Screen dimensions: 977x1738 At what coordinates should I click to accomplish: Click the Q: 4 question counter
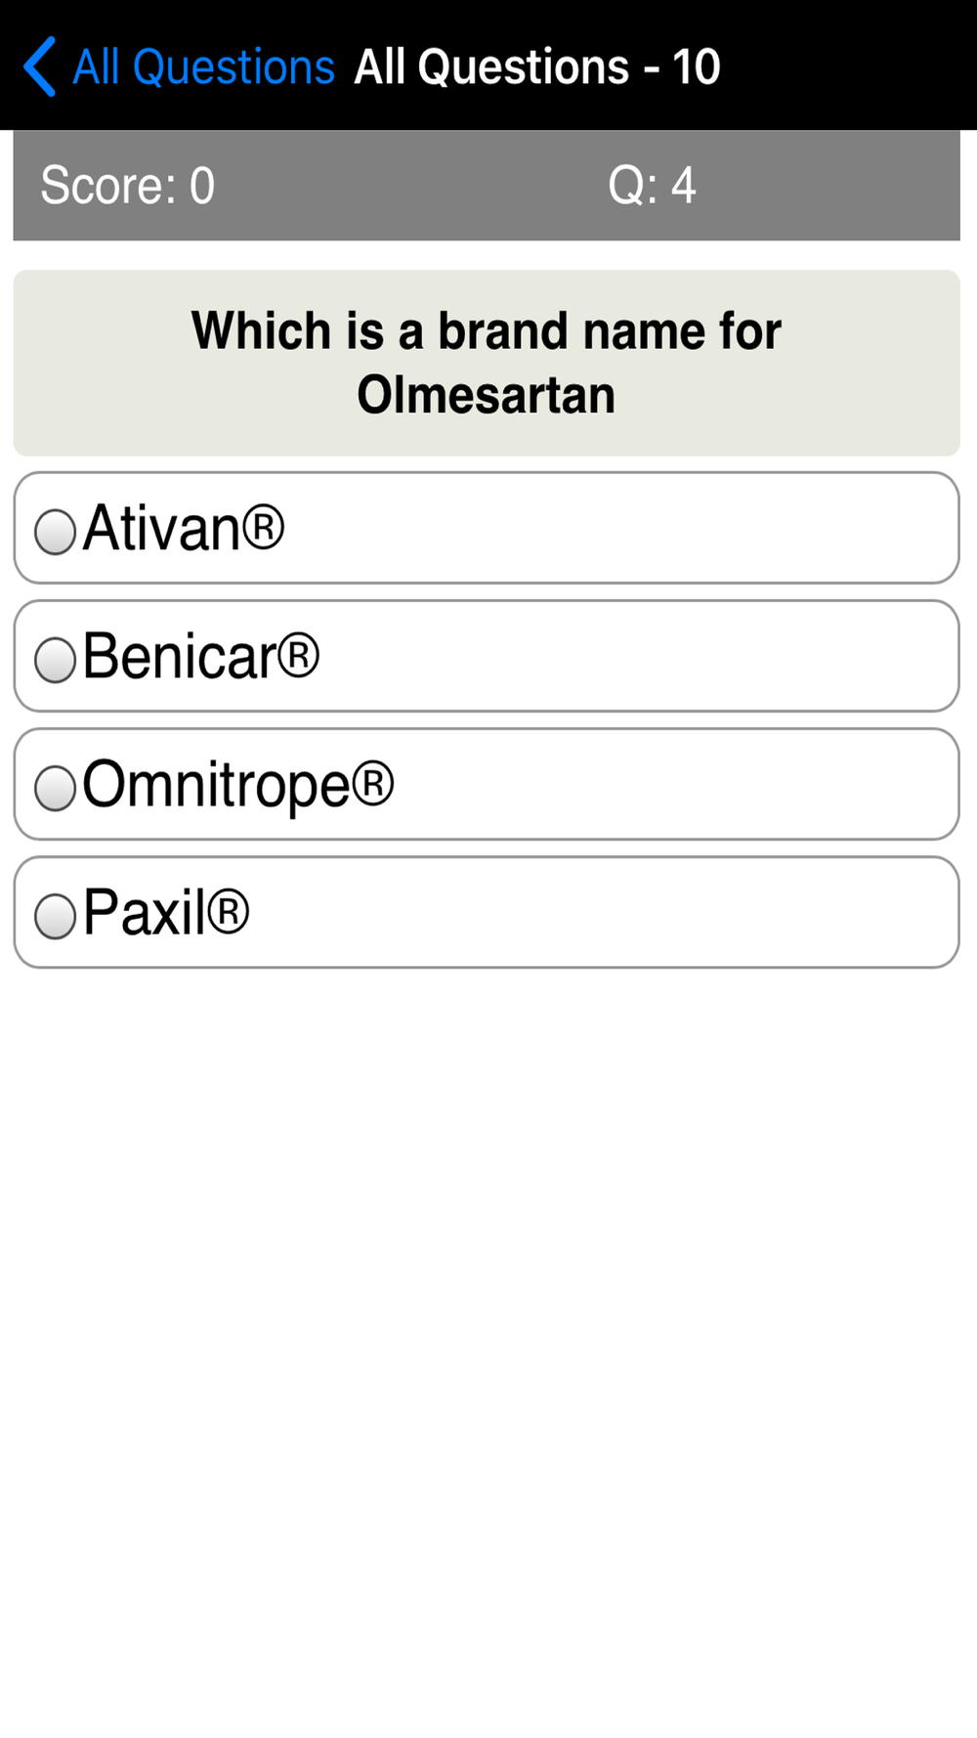coord(652,185)
